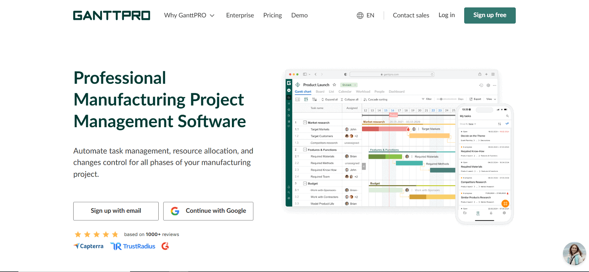The image size is (589, 272).
Task: Click "Continue with Google"
Action: [208, 211]
